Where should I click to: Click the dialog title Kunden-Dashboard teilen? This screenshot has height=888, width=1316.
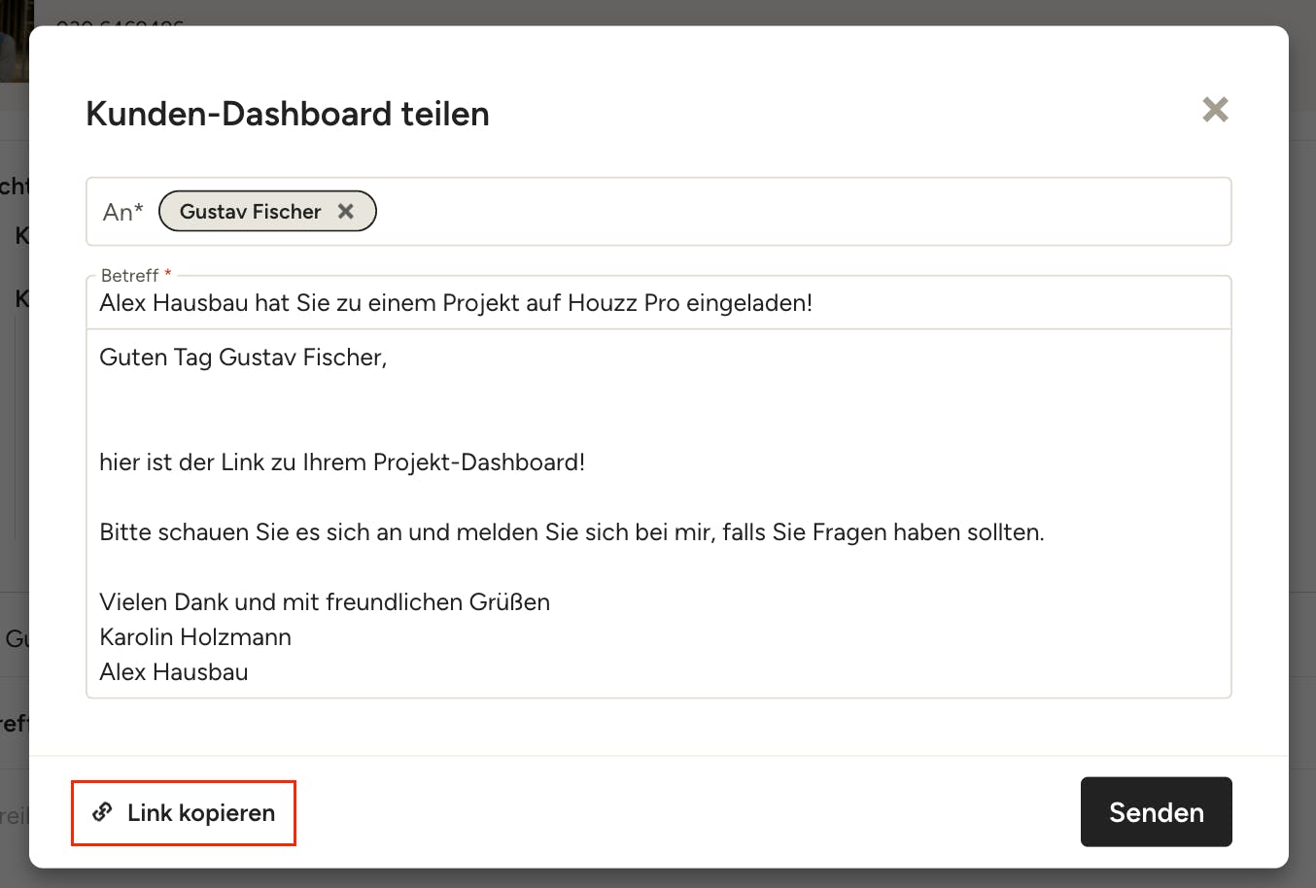click(x=288, y=114)
